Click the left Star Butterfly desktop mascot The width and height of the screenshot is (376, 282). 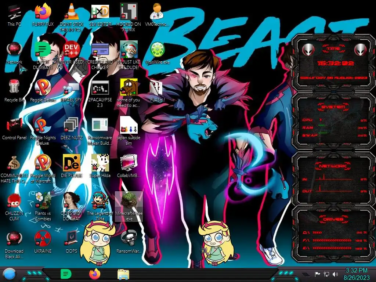point(98,243)
